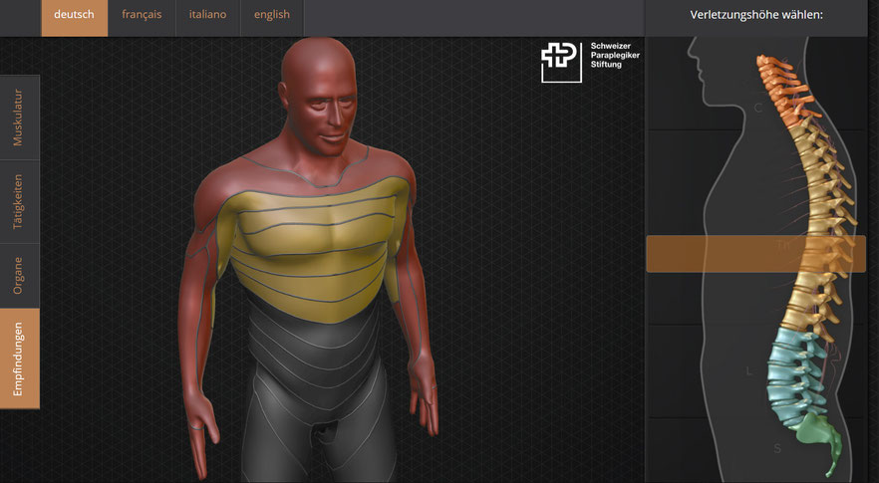Switch language to deutsch
This screenshot has width=879, height=483.
click(x=74, y=15)
